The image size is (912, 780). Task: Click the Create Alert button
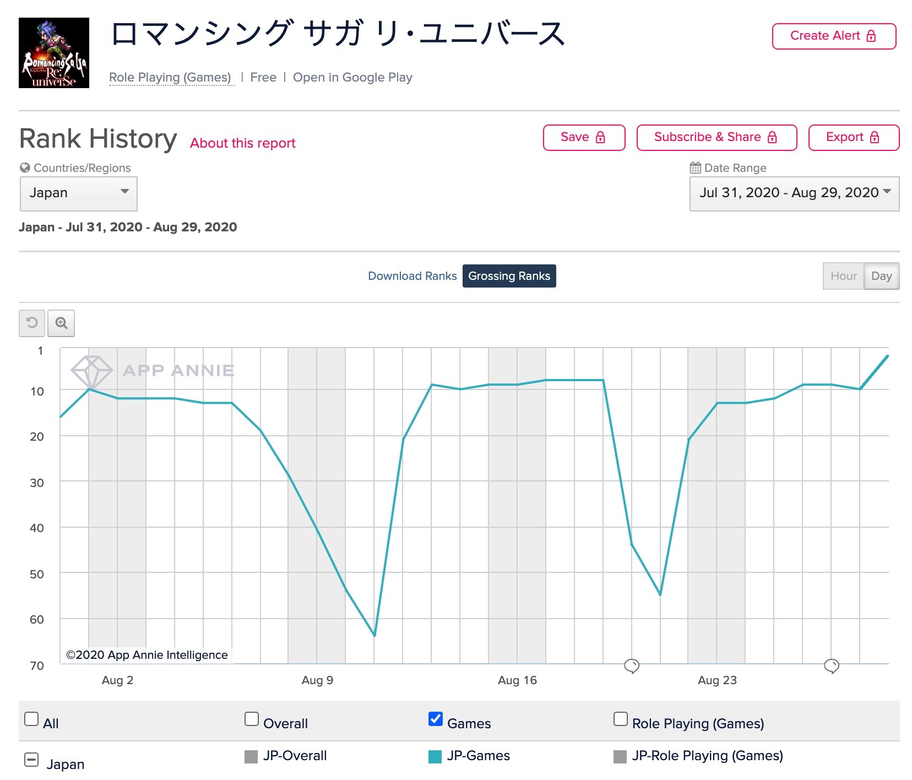pos(834,36)
